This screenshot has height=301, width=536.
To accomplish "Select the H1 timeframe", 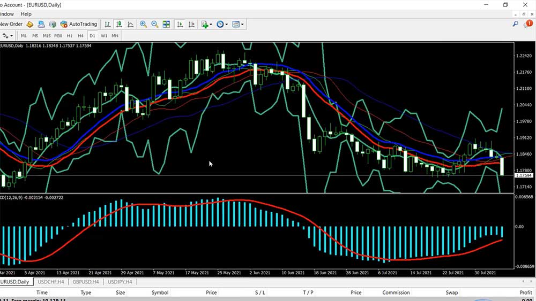I will pyautogui.click(x=69, y=35).
